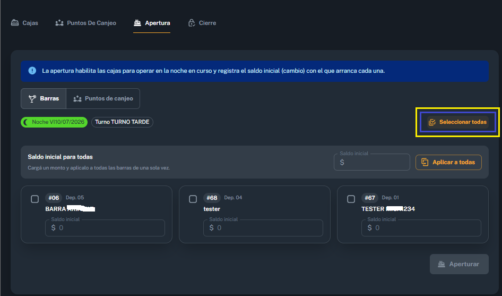Screen dimensions: 502x296
Task: Click the cocktail glass icon in Barras
Action: coord(32,98)
